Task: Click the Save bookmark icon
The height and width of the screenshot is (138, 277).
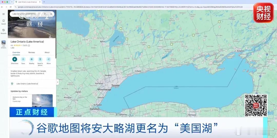Action: pyautogui.click(x=23, y=59)
